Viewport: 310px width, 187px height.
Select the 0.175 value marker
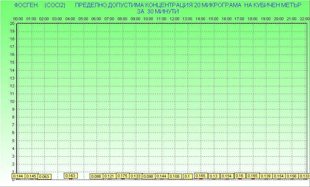tap(122, 176)
